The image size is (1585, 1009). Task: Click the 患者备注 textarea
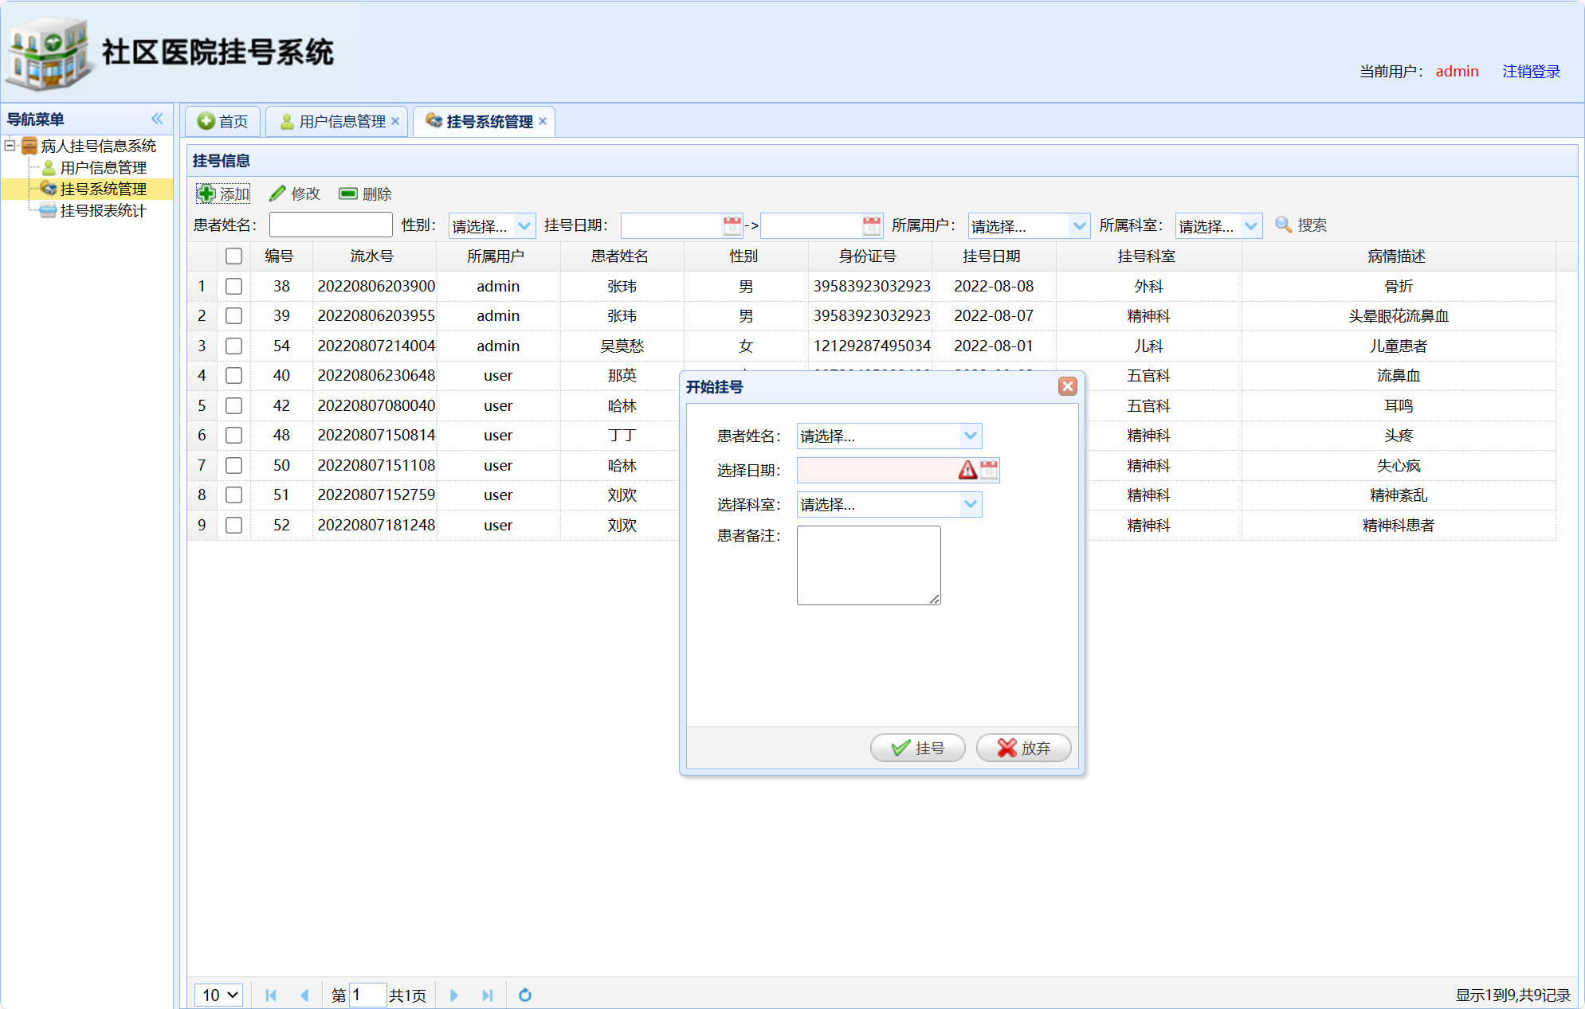pyautogui.click(x=868, y=565)
